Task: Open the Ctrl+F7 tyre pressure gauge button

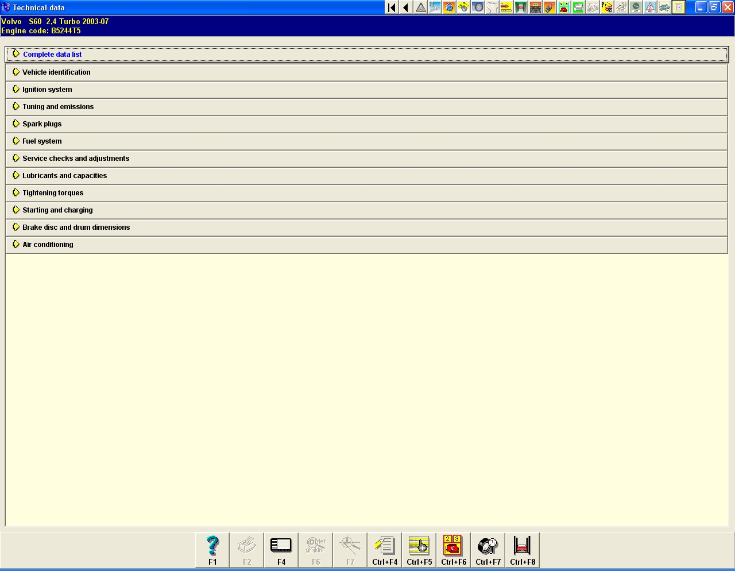Action: tap(488, 550)
